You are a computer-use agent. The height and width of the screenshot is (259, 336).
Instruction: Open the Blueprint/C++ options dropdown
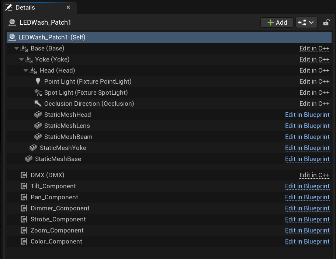[306, 22]
